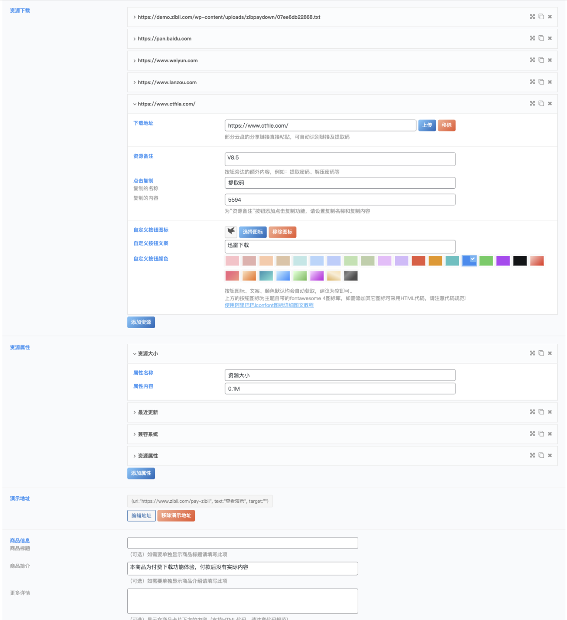
Task: Click the 添加资源 button
Action: coord(141,322)
